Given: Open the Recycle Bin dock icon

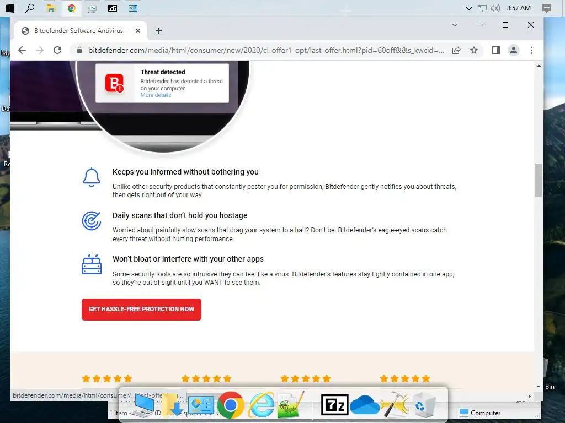Looking at the screenshot, I should 424,405.
